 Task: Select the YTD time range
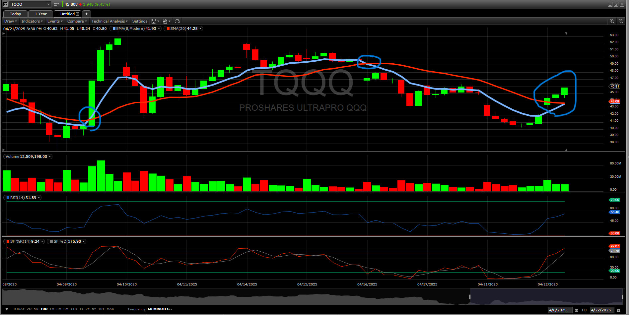[x=74, y=309]
